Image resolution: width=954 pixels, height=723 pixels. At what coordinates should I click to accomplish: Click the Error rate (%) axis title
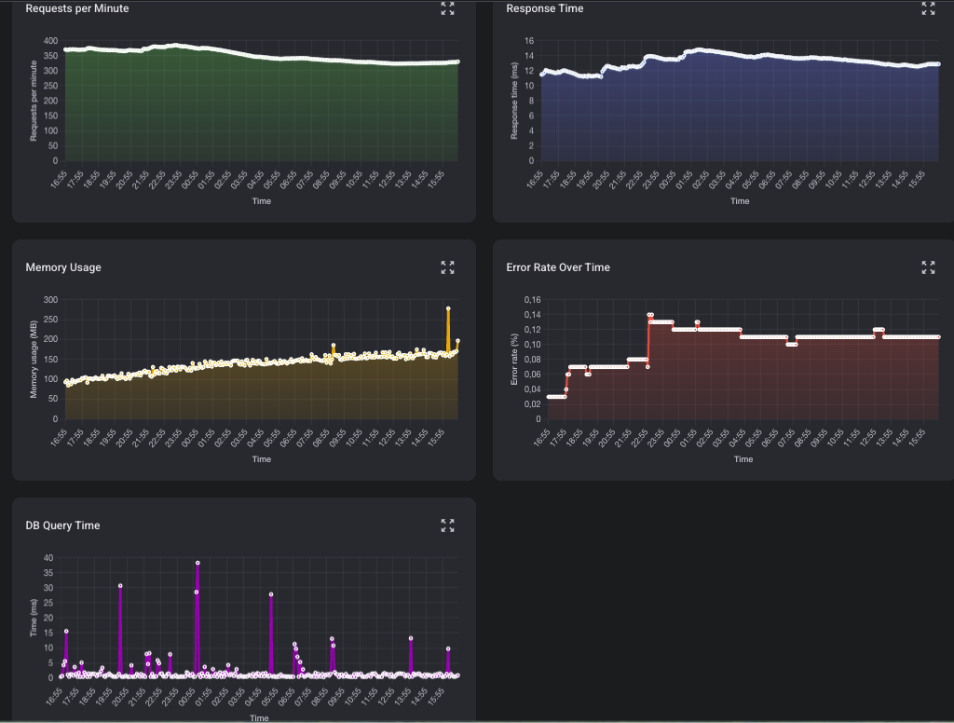[x=514, y=359]
